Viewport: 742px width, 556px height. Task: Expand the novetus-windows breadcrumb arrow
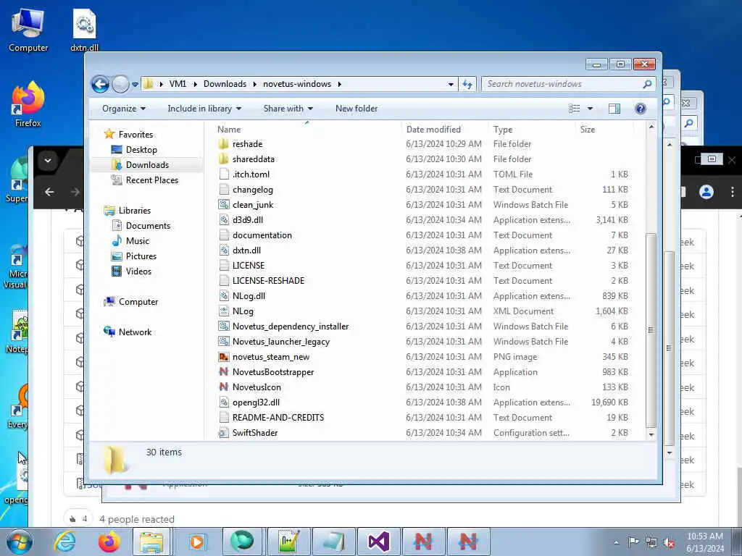(340, 84)
